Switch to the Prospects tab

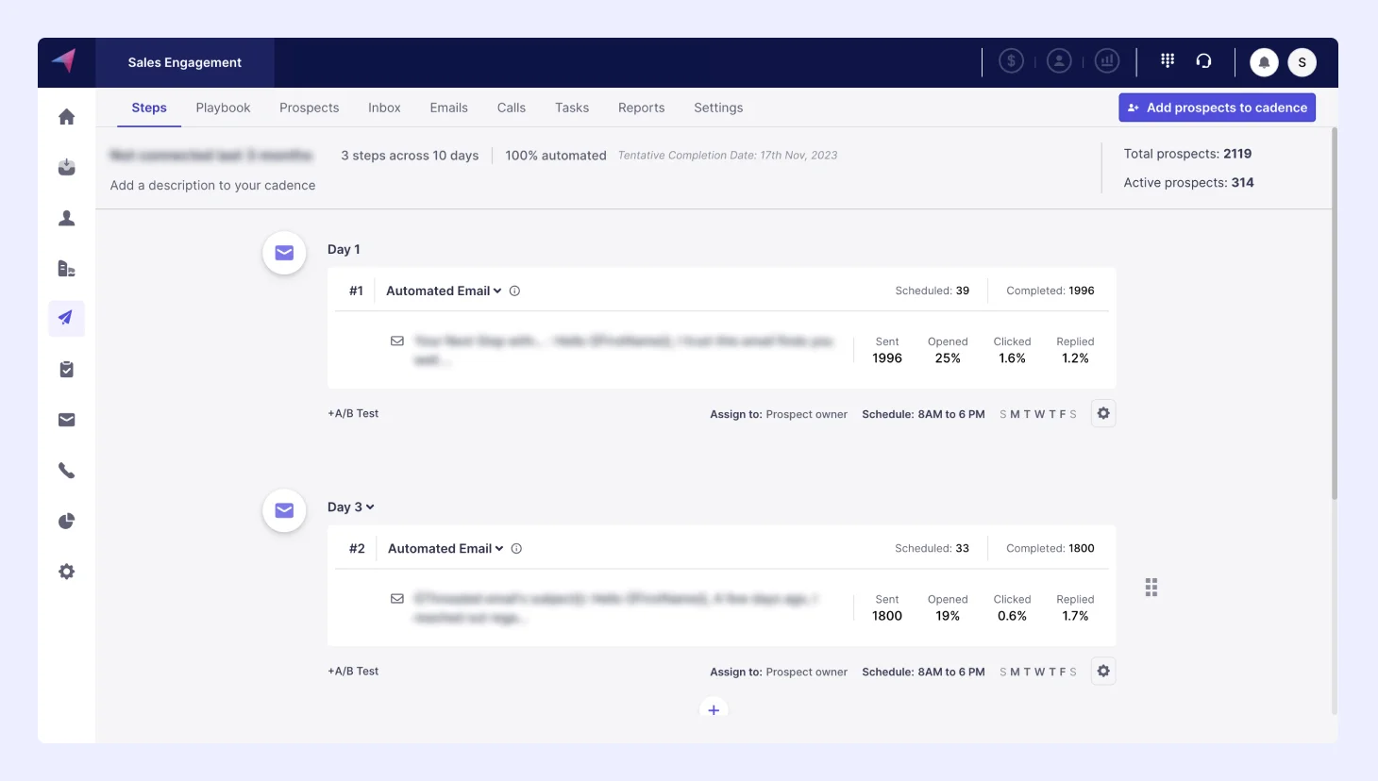point(309,108)
